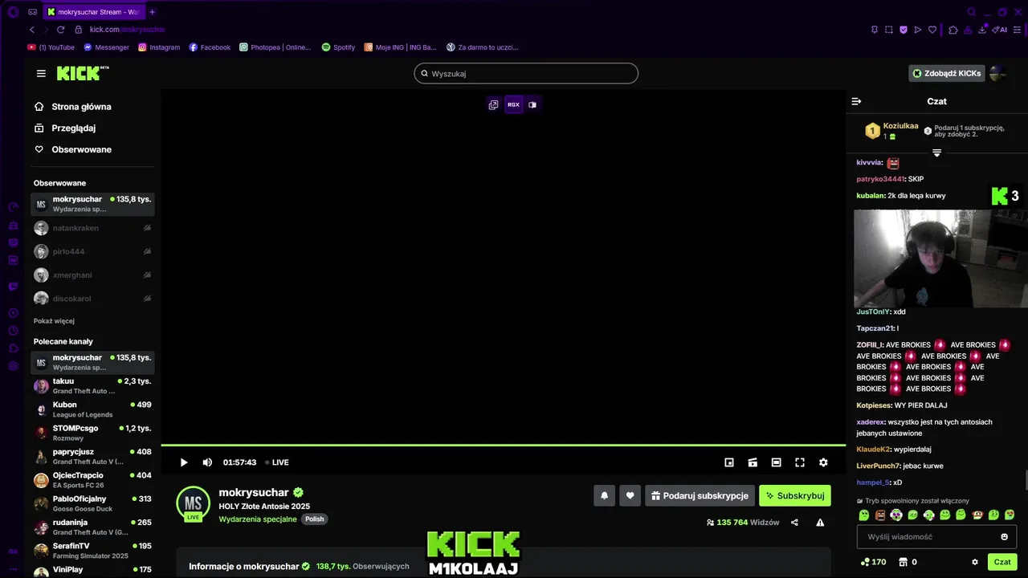Image resolution: width=1028 pixels, height=578 pixels.
Task: Click the chat scrollbar
Action: click(1026, 481)
